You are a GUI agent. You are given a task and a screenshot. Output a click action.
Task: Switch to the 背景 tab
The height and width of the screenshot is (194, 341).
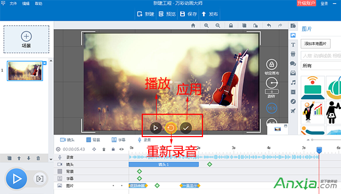pyautogui.click(x=93, y=140)
